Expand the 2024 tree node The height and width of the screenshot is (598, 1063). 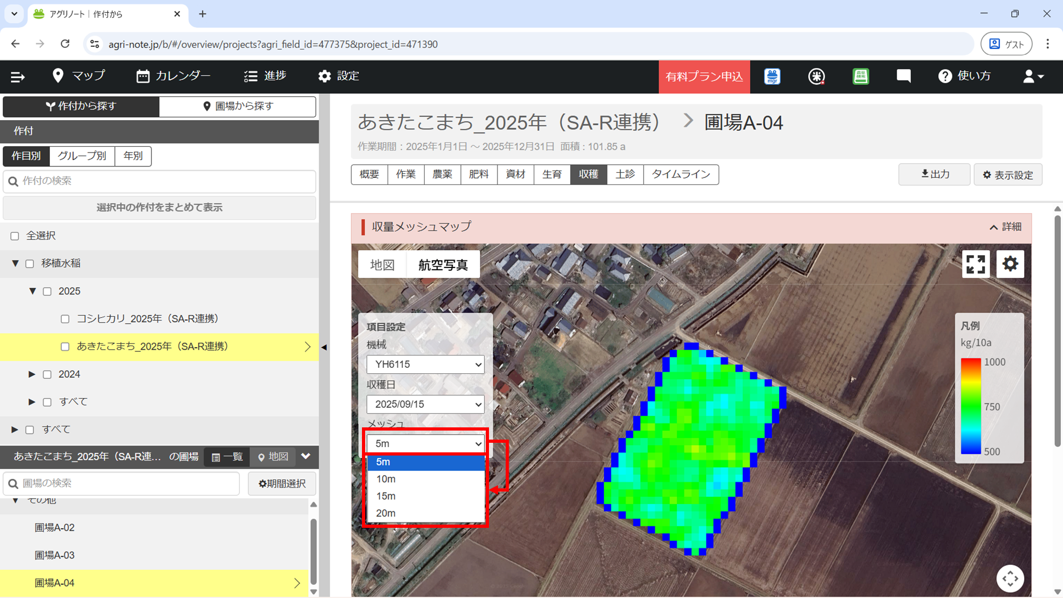coord(32,374)
